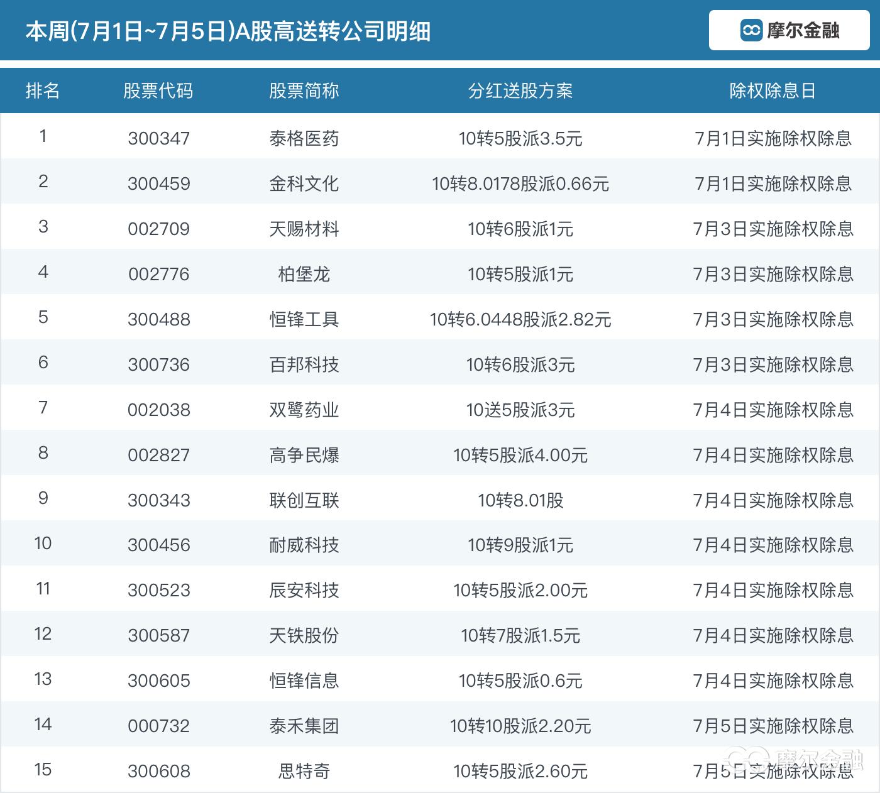Click stock code 300347
The image size is (880, 793).
(x=158, y=138)
